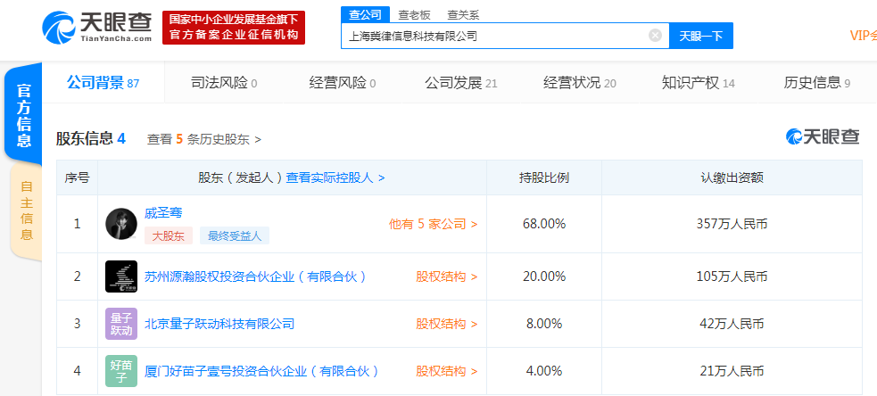The image size is (877, 396).
Task: Open the 历史信息 9 tab
Action: point(816,83)
